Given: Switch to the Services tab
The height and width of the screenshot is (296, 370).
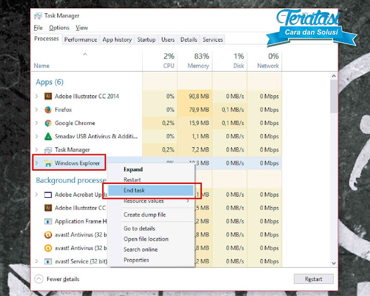Looking at the screenshot, I should coord(213,40).
